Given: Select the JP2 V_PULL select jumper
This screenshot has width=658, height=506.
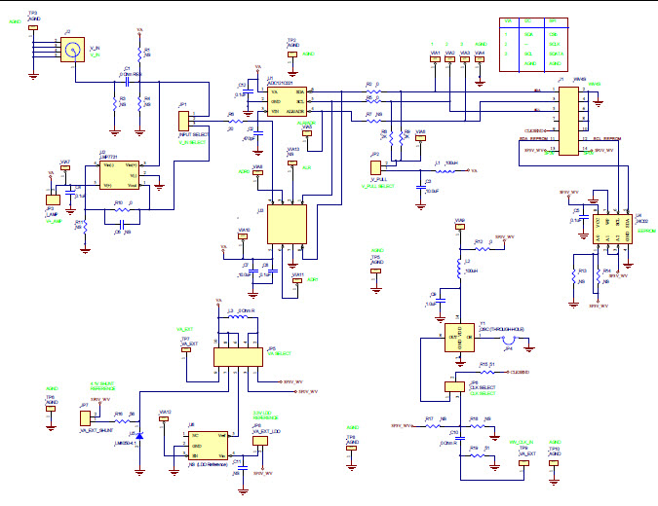Looking at the screenshot, I should [x=375, y=166].
